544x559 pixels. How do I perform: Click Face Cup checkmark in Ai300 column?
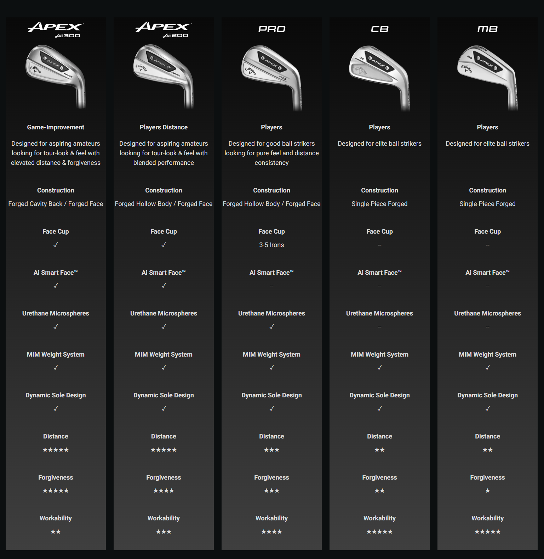[x=56, y=245]
